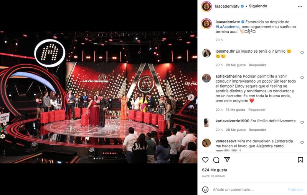Reply to josme.dlr's comment
Image resolution: width=307 pixels, height=195 pixels.
[257, 65]
